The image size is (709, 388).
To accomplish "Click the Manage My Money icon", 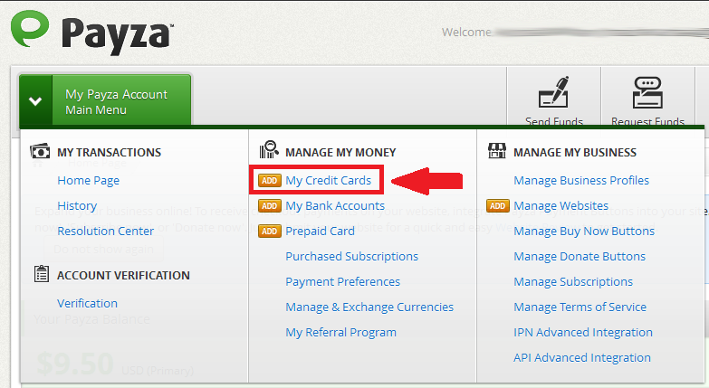I will pyautogui.click(x=269, y=150).
